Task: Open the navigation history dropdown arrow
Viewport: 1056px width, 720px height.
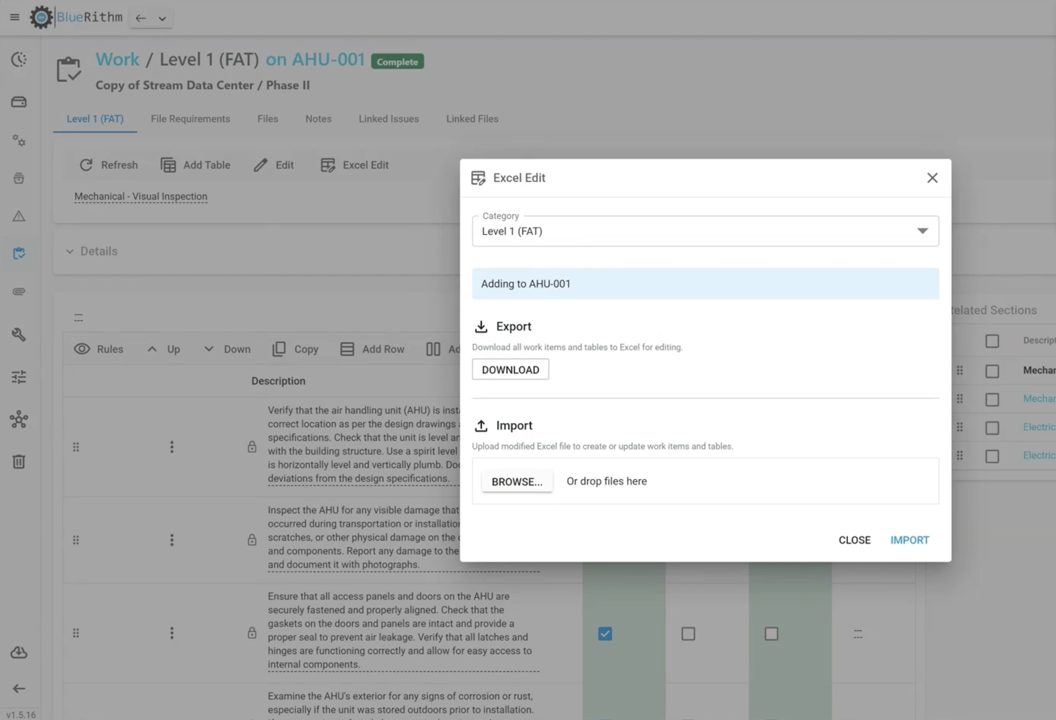Action: point(163,18)
